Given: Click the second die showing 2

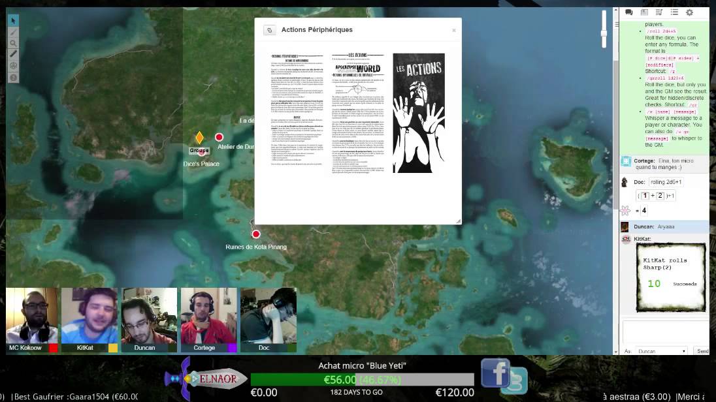Looking at the screenshot, I should tap(660, 196).
